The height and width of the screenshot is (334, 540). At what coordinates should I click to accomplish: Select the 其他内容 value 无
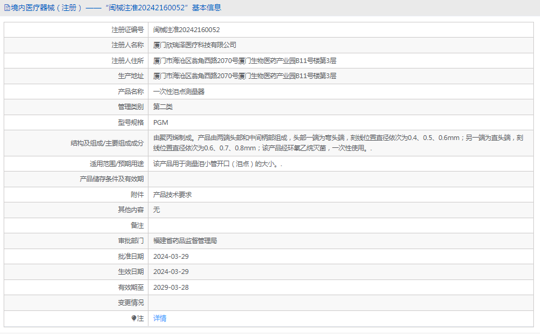coord(157,210)
